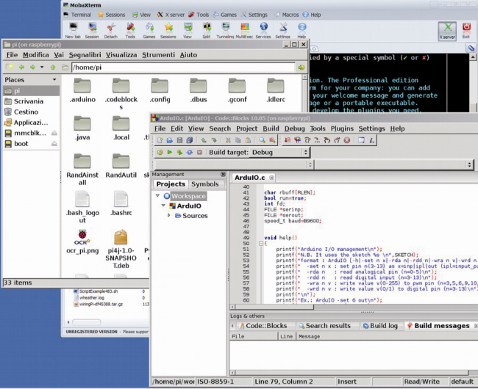This screenshot has height=389, width=478.
Task: Stop the debugger with red X icon
Action: coord(347,140)
